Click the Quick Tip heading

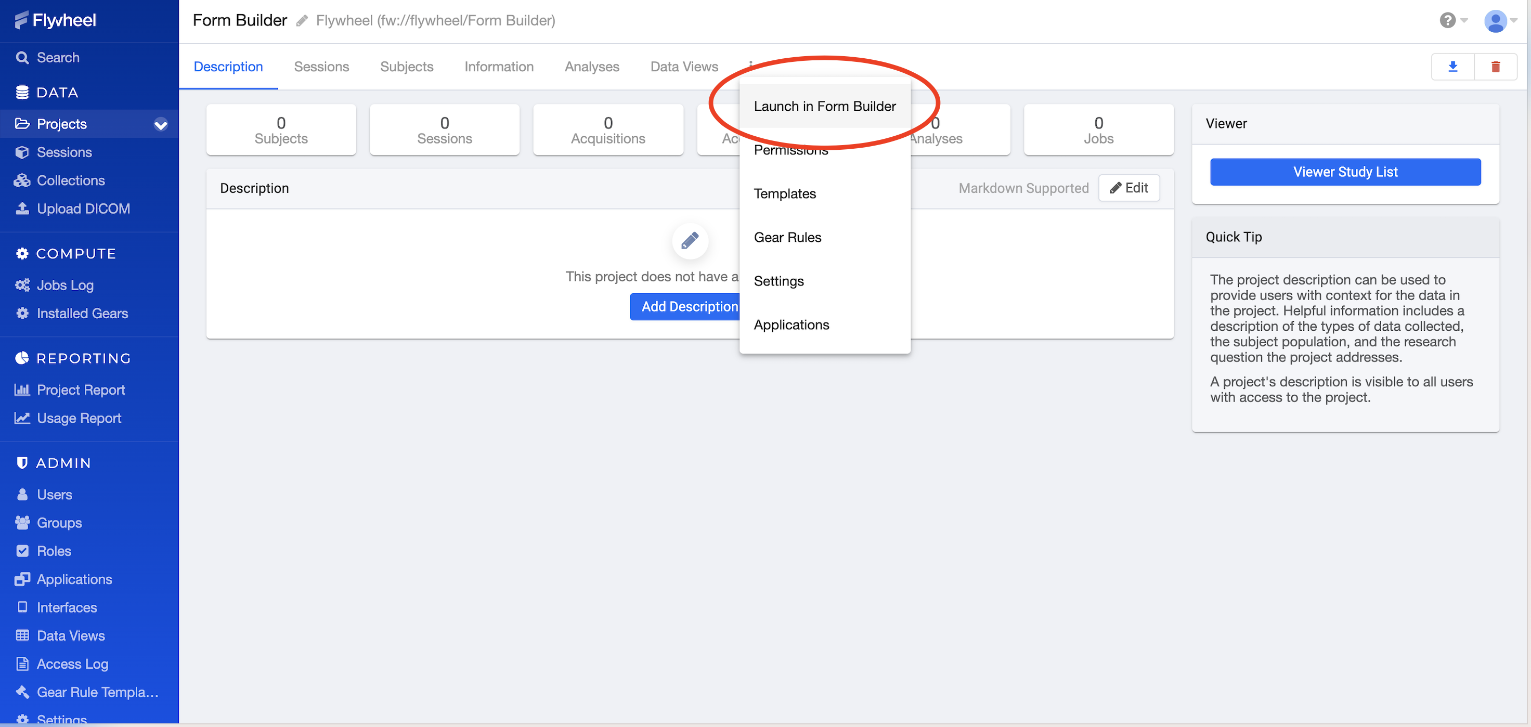1234,237
